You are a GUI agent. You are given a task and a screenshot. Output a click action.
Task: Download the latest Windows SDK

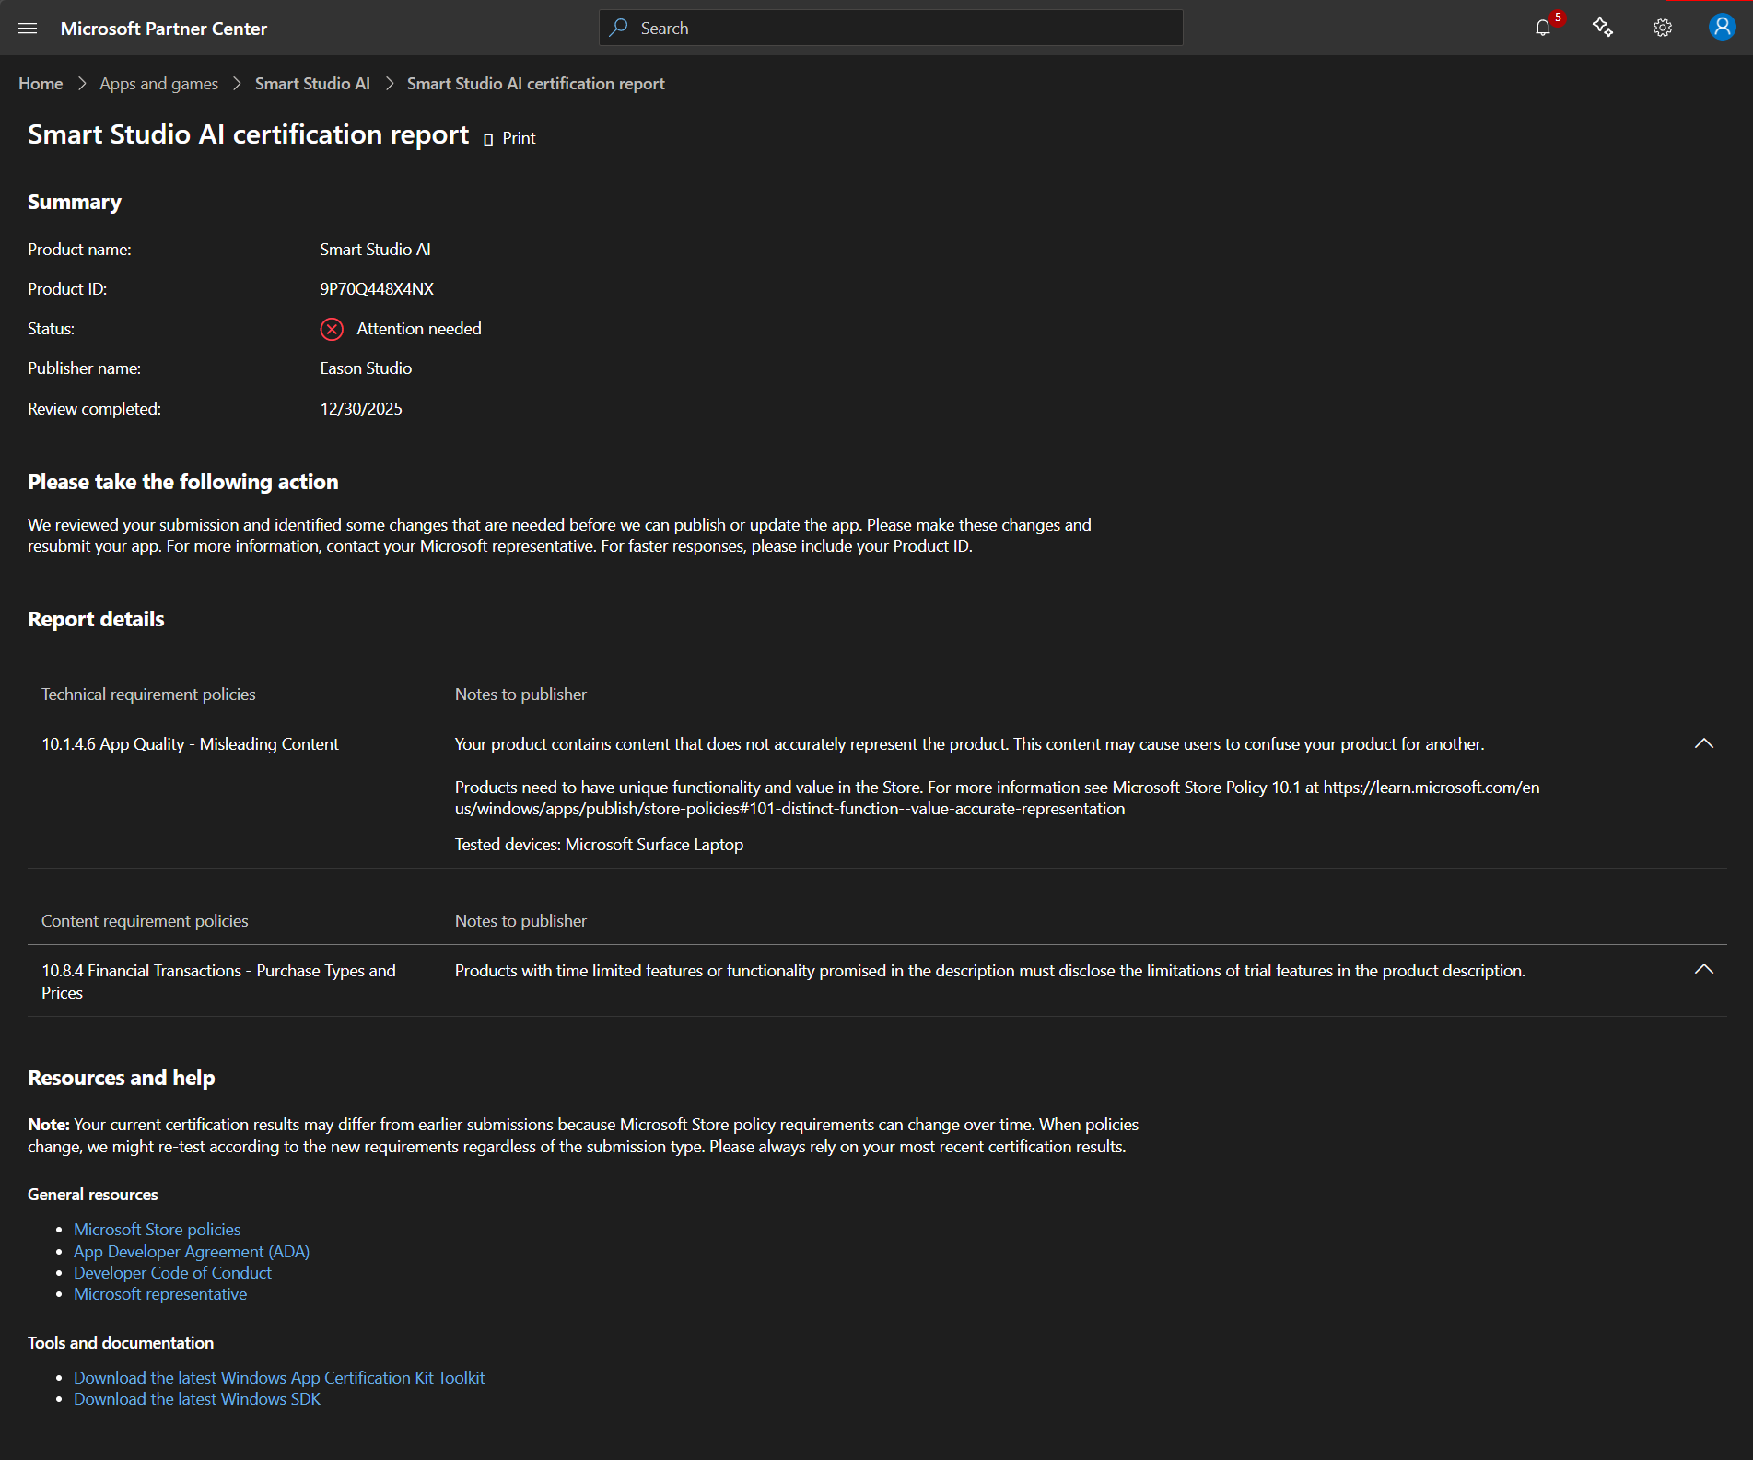[x=197, y=1399]
